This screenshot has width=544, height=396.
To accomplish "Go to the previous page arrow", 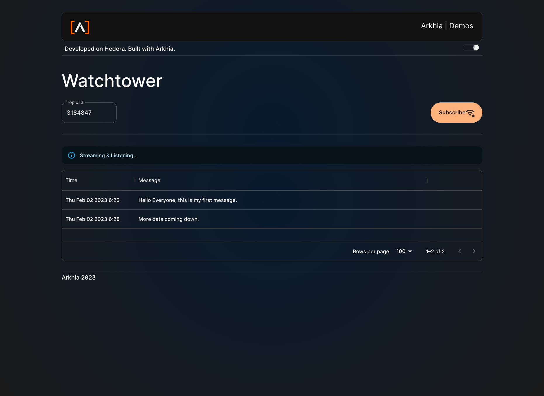I will (x=460, y=251).
